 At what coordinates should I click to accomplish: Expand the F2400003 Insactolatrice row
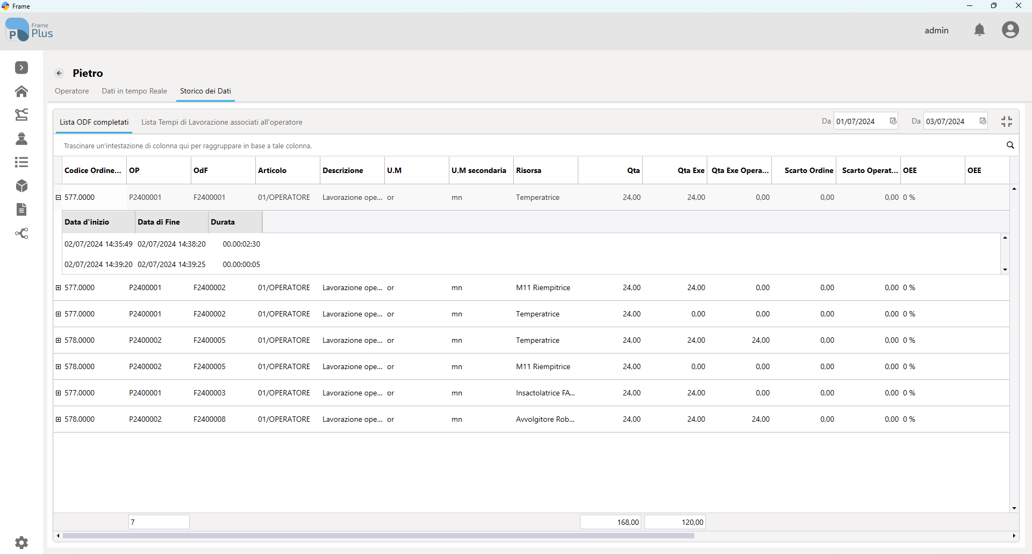(59, 393)
